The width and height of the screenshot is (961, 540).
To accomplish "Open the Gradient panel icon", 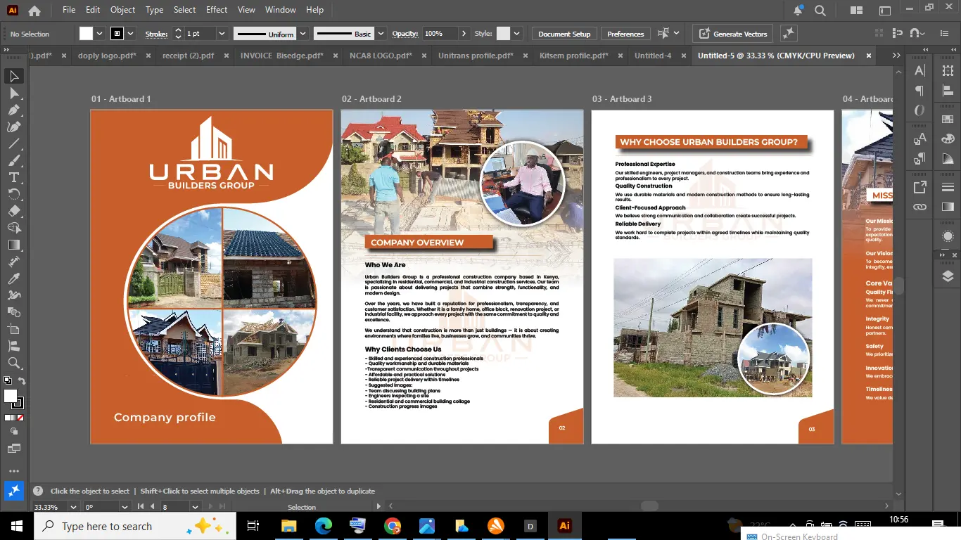I will point(948,207).
